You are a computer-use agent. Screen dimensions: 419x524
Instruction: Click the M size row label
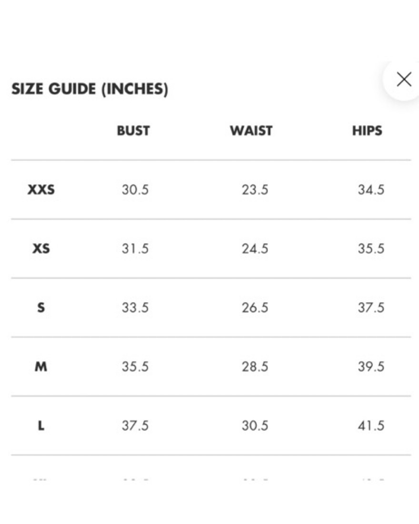[40, 367]
